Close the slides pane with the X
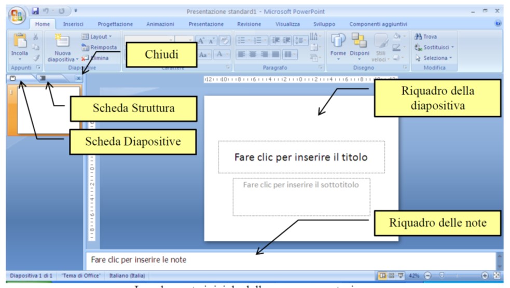The width and height of the screenshot is (510, 288). (78, 78)
